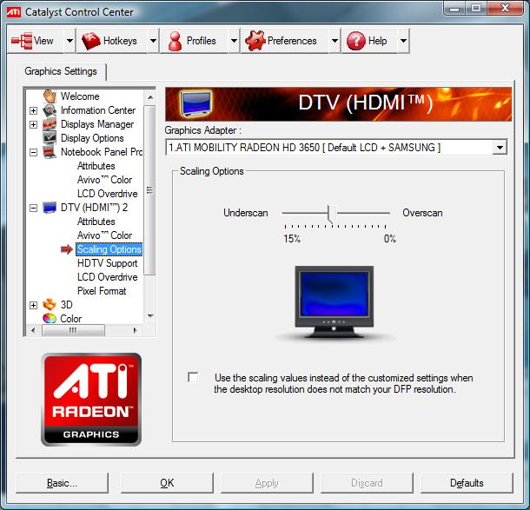The image size is (530, 510).
Task: Click the Discard button
Action: [x=367, y=483]
